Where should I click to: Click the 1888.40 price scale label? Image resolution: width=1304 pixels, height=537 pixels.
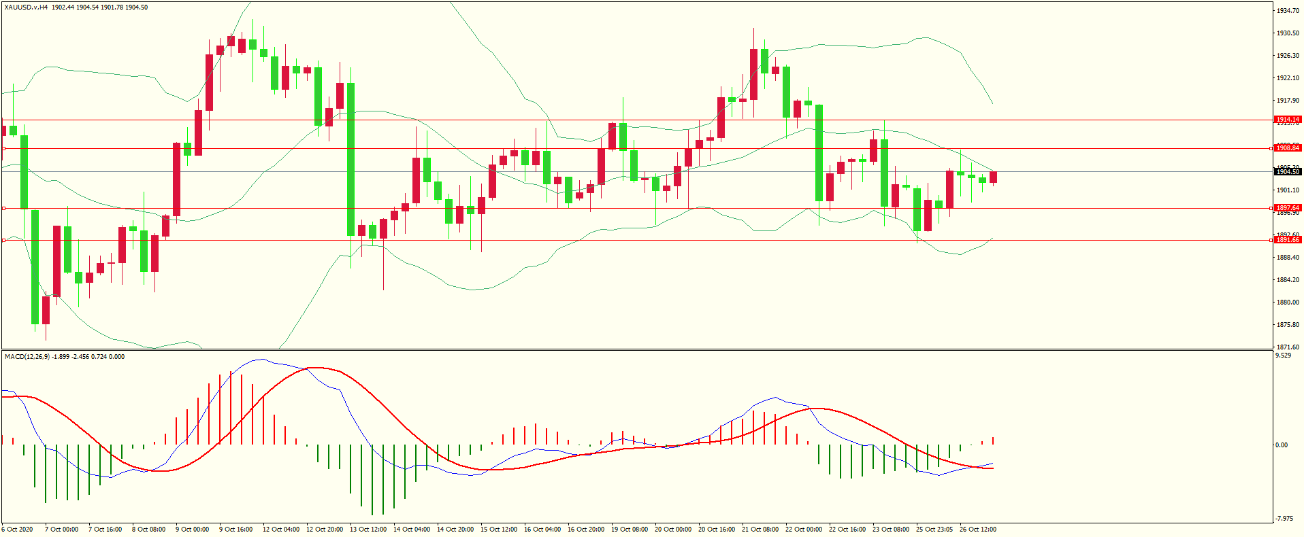pyautogui.click(x=1288, y=258)
